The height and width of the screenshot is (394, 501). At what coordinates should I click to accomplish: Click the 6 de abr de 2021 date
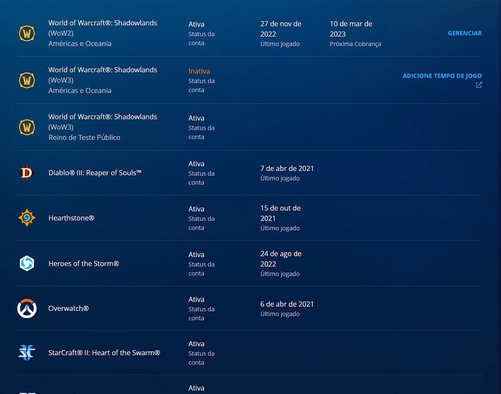(287, 304)
